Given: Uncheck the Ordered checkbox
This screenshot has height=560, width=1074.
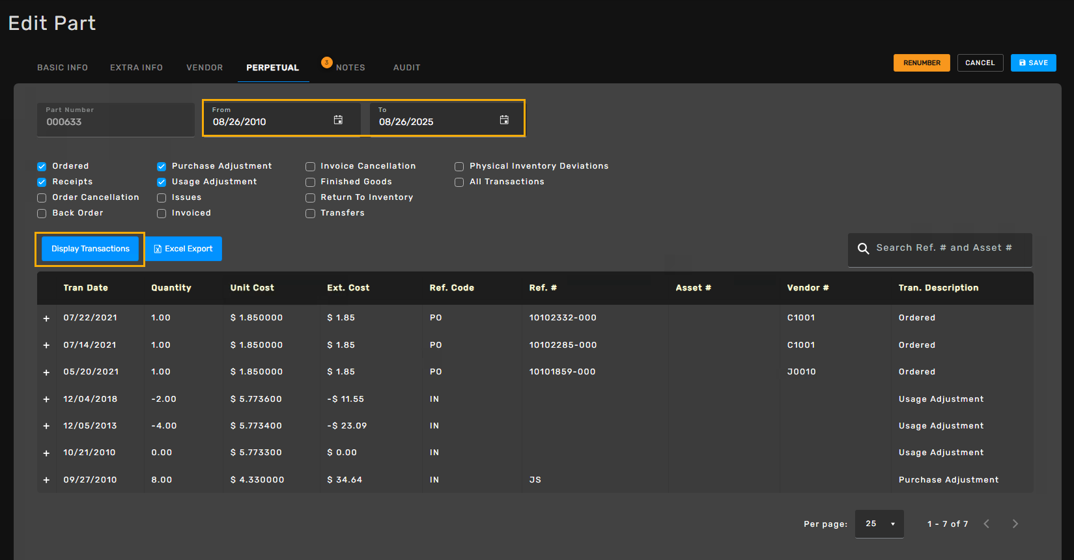Looking at the screenshot, I should 42,167.
